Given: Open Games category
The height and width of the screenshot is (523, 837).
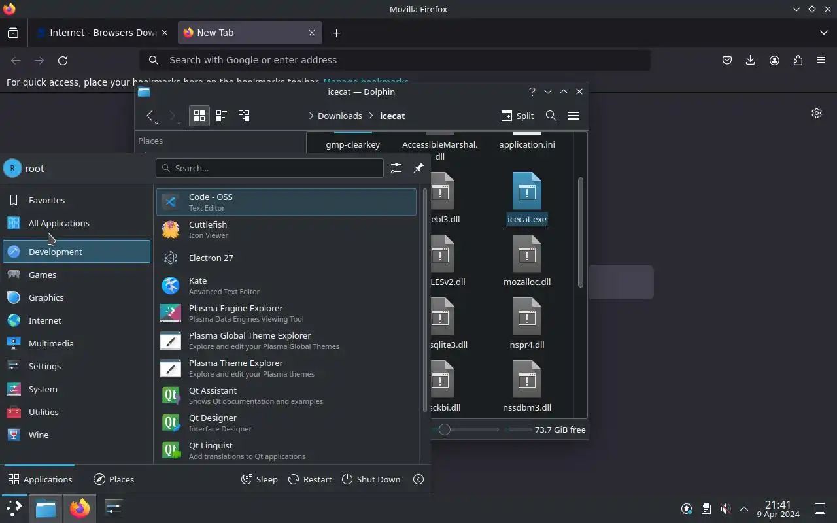Looking at the screenshot, I should click(77, 275).
